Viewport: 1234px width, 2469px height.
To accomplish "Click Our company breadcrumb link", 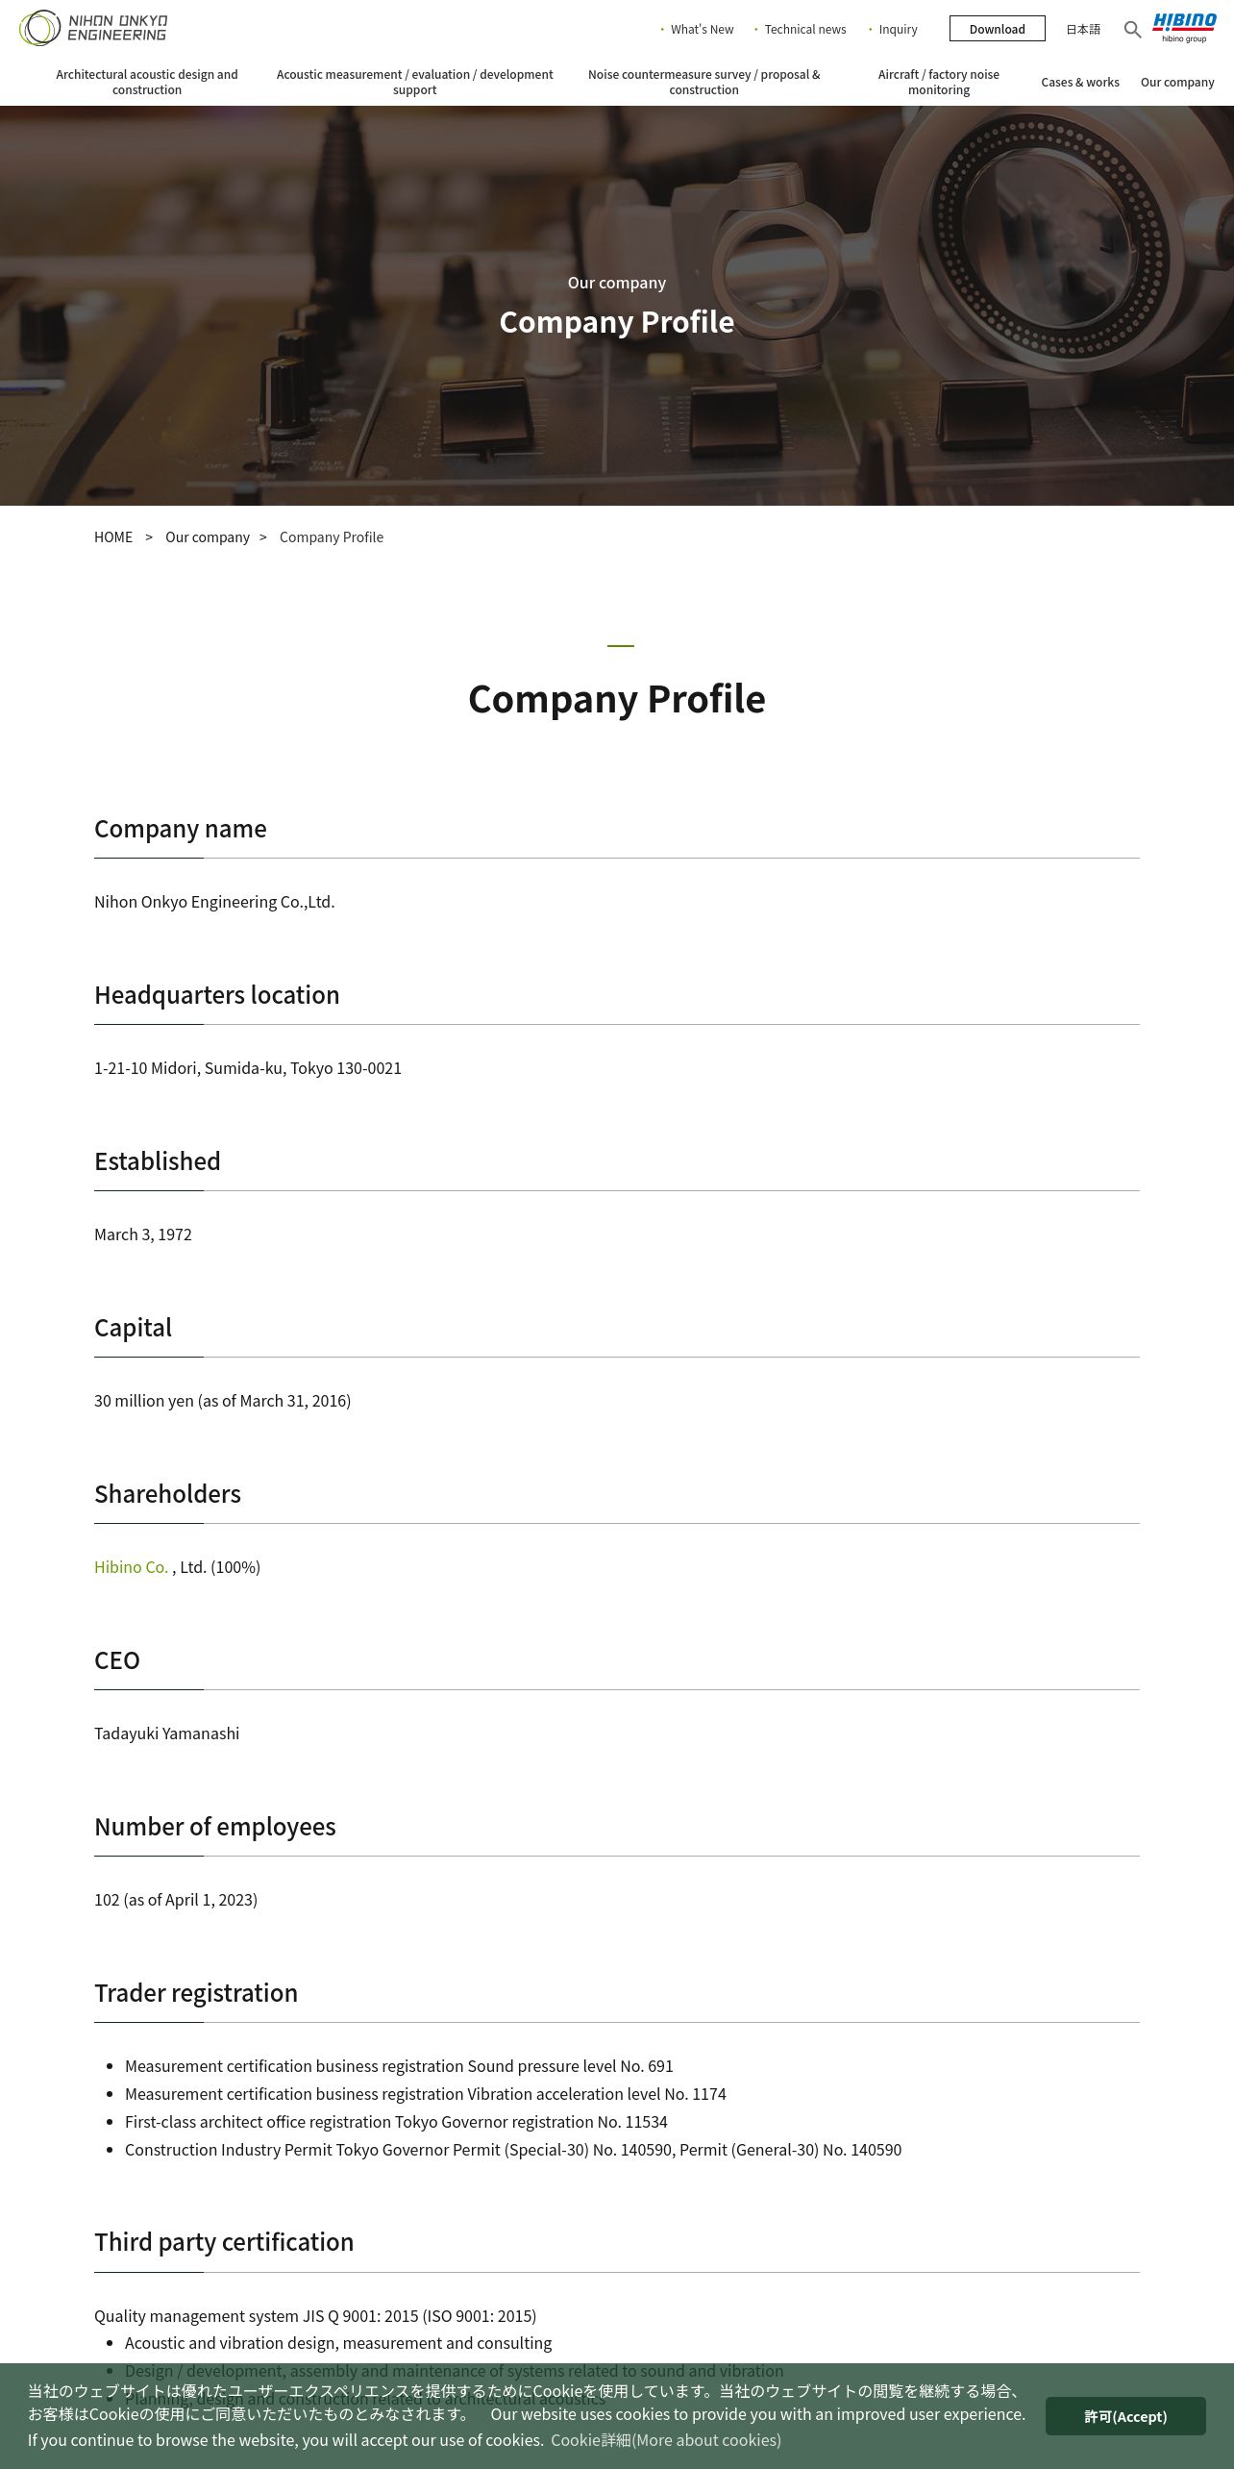I will pos(208,537).
